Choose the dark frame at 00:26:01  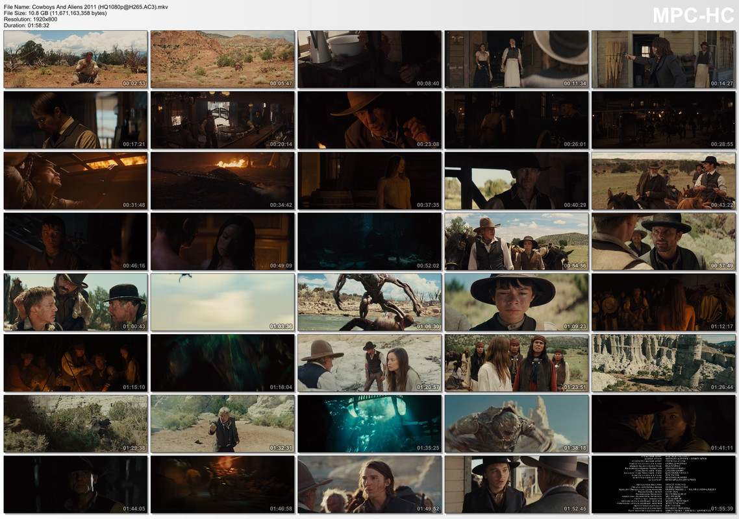pos(516,120)
